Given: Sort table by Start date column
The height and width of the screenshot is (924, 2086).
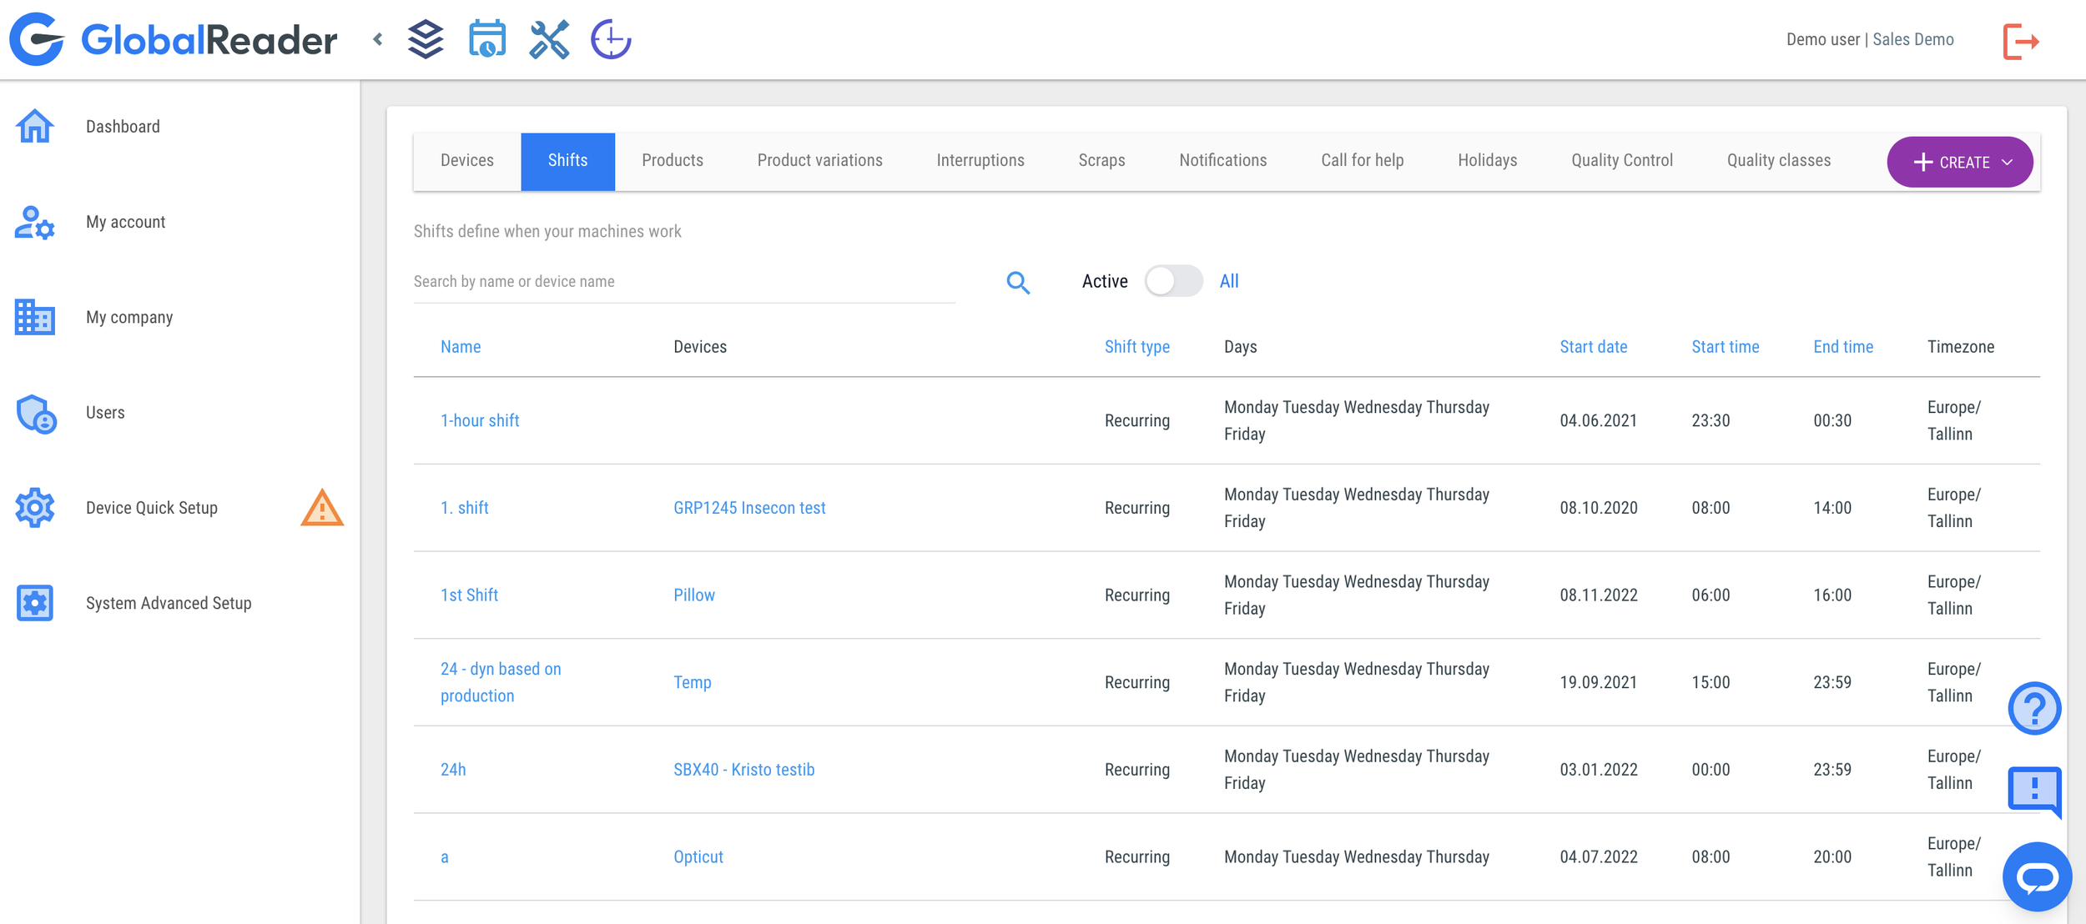Looking at the screenshot, I should (x=1593, y=347).
